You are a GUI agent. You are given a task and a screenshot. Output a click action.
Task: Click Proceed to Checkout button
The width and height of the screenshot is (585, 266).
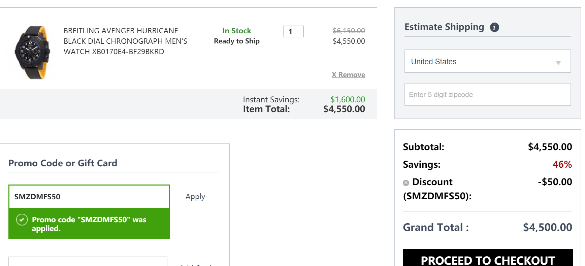click(488, 258)
